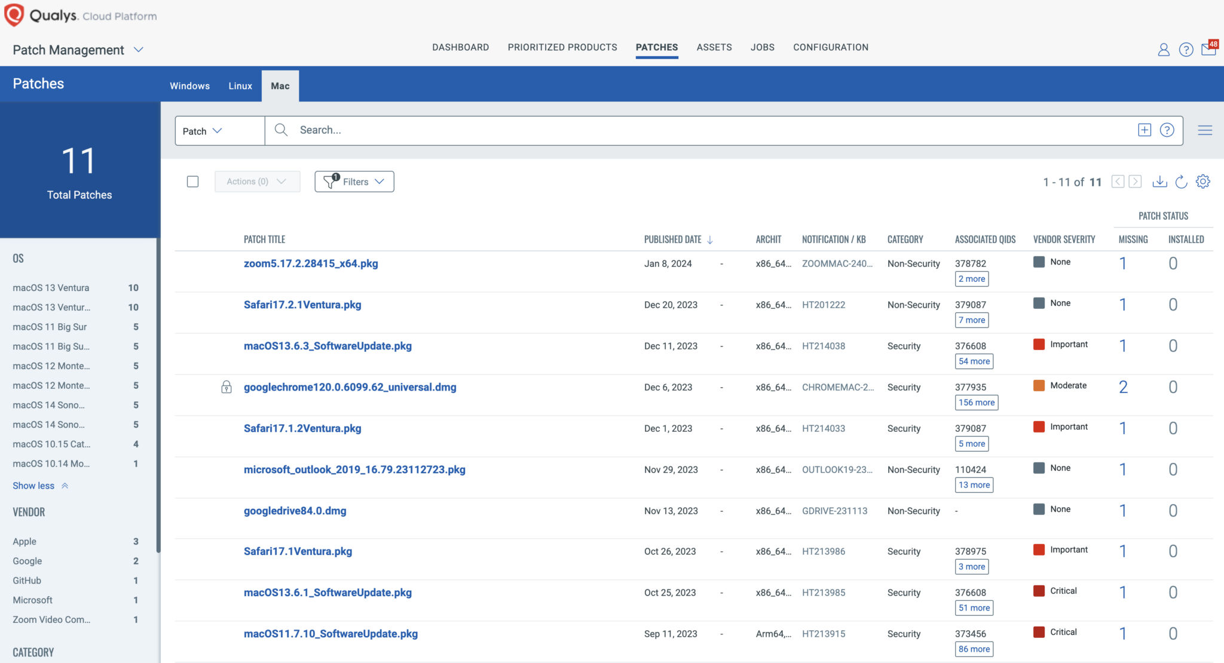Open the download/export patches icon
The width and height of the screenshot is (1224, 663).
tap(1160, 182)
